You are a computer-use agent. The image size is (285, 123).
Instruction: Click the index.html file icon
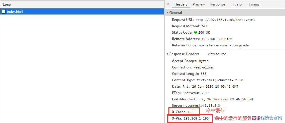pyautogui.click(x=4, y=12)
